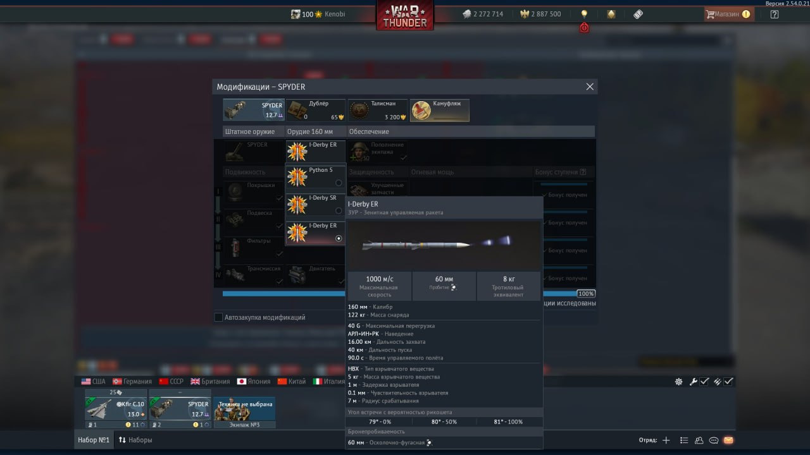Open the Магазин shop button
Screen dimensions: 810x455
pos(728,14)
